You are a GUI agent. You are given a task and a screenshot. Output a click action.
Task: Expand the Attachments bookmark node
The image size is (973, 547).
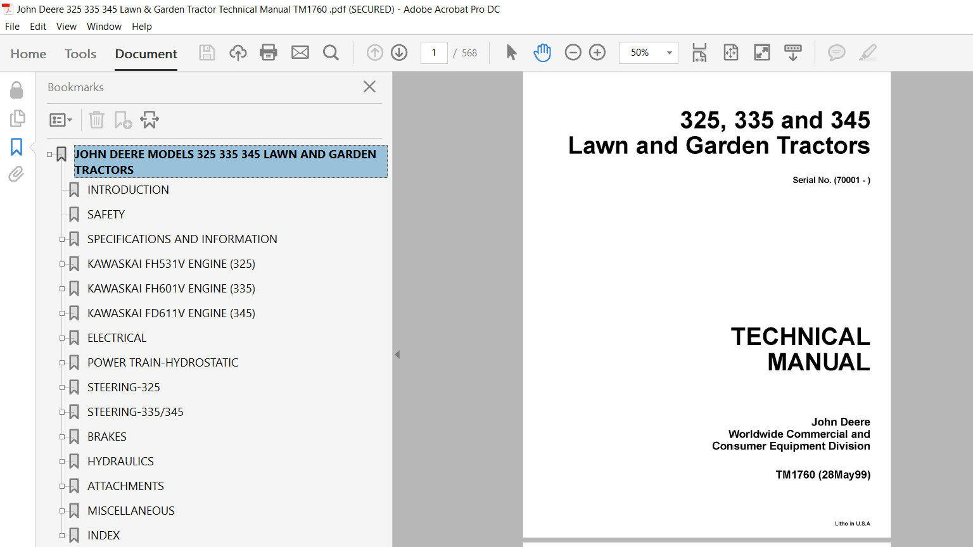[x=62, y=486]
